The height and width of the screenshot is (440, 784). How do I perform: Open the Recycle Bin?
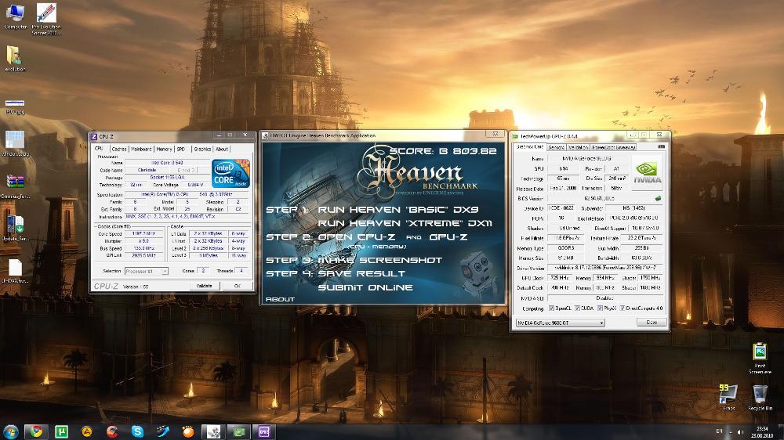click(760, 397)
